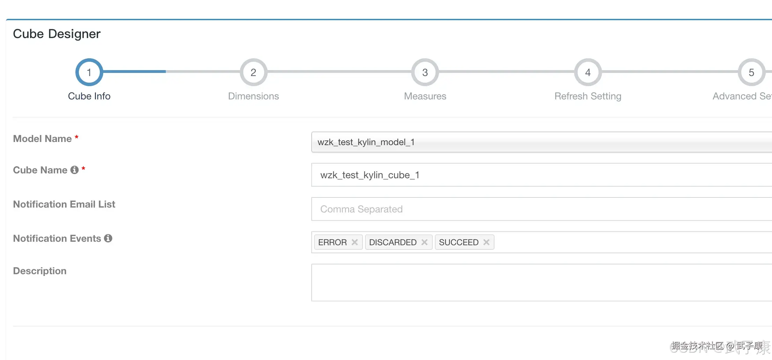Image resolution: width=772 pixels, height=360 pixels.
Task: Click the ERROR event tag label
Action: (332, 242)
